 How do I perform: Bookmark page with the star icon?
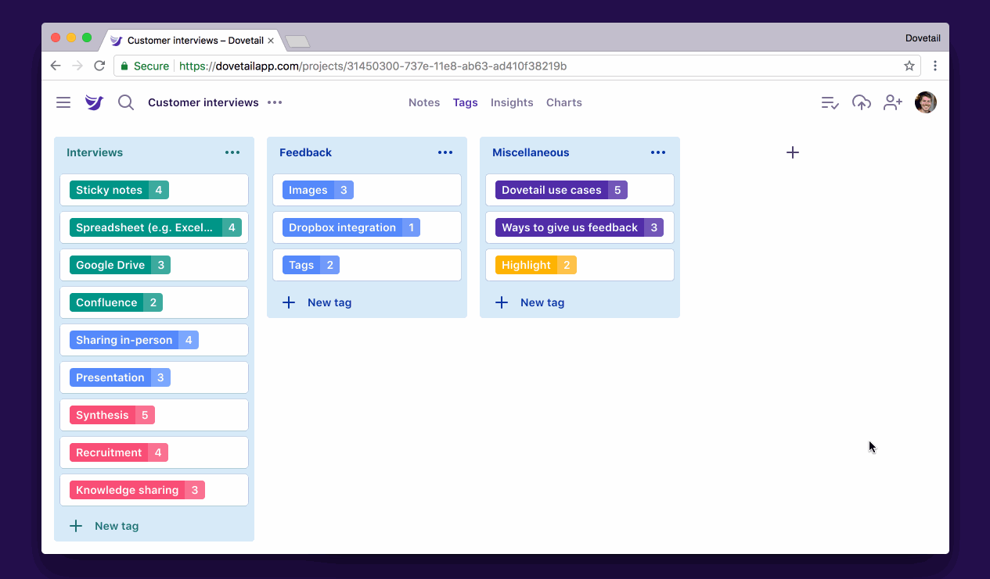909,66
